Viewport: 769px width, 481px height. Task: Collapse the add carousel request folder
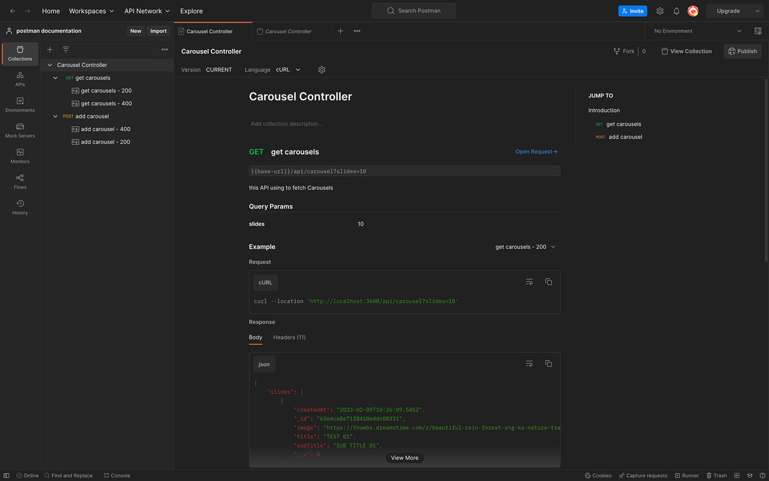click(x=55, y=116)
